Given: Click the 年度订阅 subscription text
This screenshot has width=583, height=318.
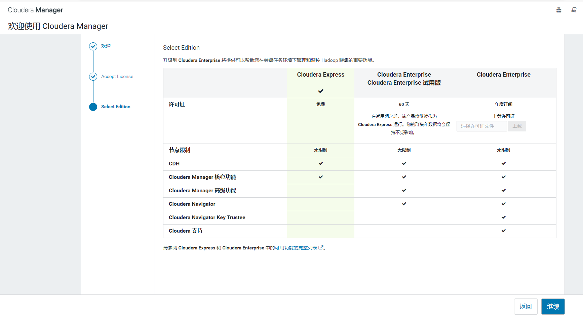Looking at the screenshot, I should 504,105.
